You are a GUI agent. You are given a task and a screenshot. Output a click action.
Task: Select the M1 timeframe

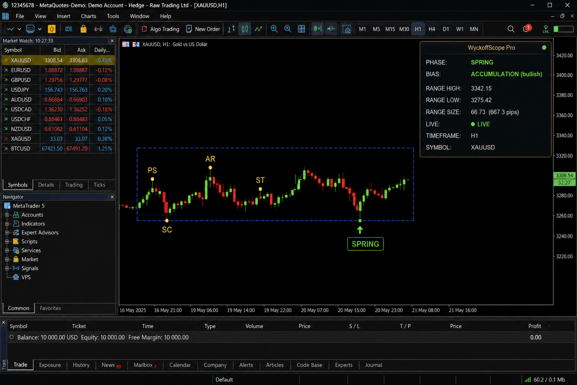[x=362, y=29]
